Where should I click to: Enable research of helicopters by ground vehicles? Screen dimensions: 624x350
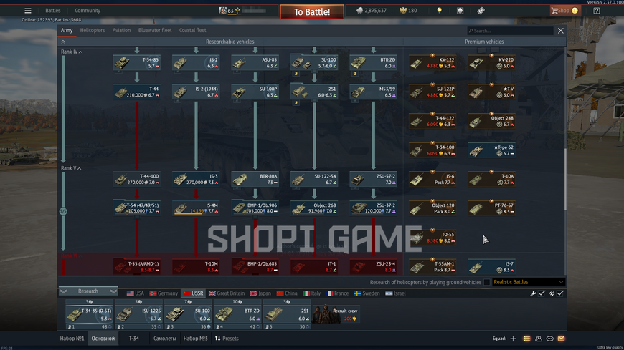pos(487,282)
